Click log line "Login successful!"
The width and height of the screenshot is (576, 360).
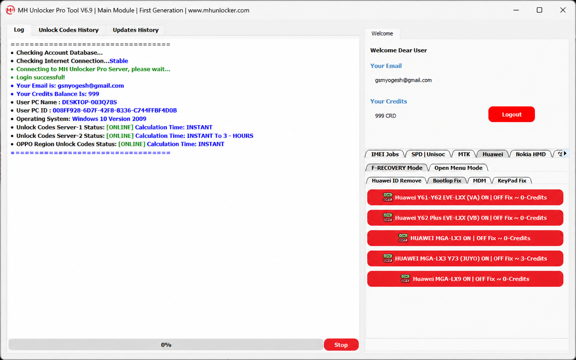click(x=41, y=77)
